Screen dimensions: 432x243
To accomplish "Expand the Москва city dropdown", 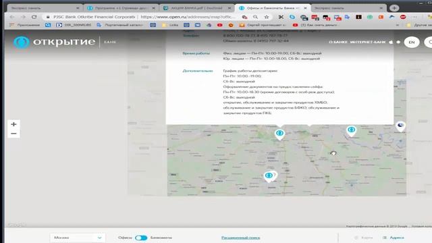I will click(x=78, y=238).
